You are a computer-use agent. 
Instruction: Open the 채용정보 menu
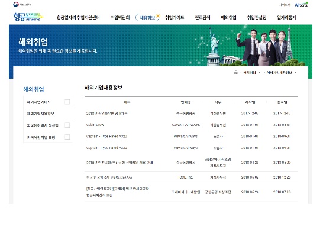coord(147,18)
